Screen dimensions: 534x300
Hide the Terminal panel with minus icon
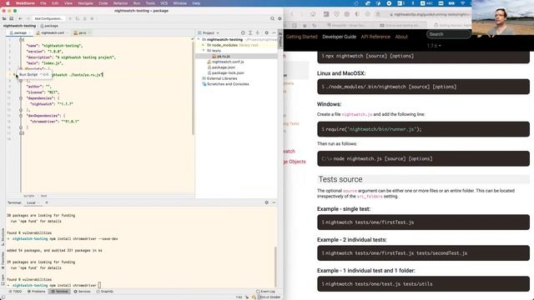coord(274,202)
